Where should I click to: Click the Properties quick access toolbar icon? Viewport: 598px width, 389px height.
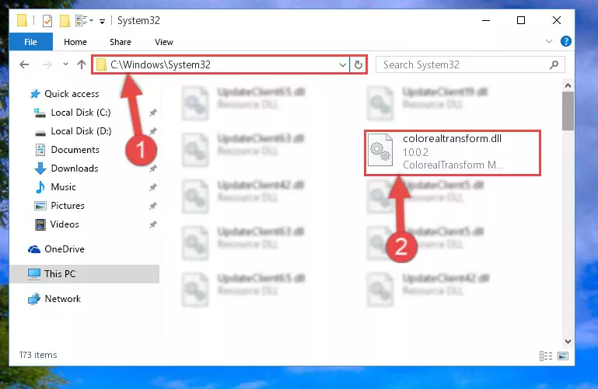click(x=47, y=20)
